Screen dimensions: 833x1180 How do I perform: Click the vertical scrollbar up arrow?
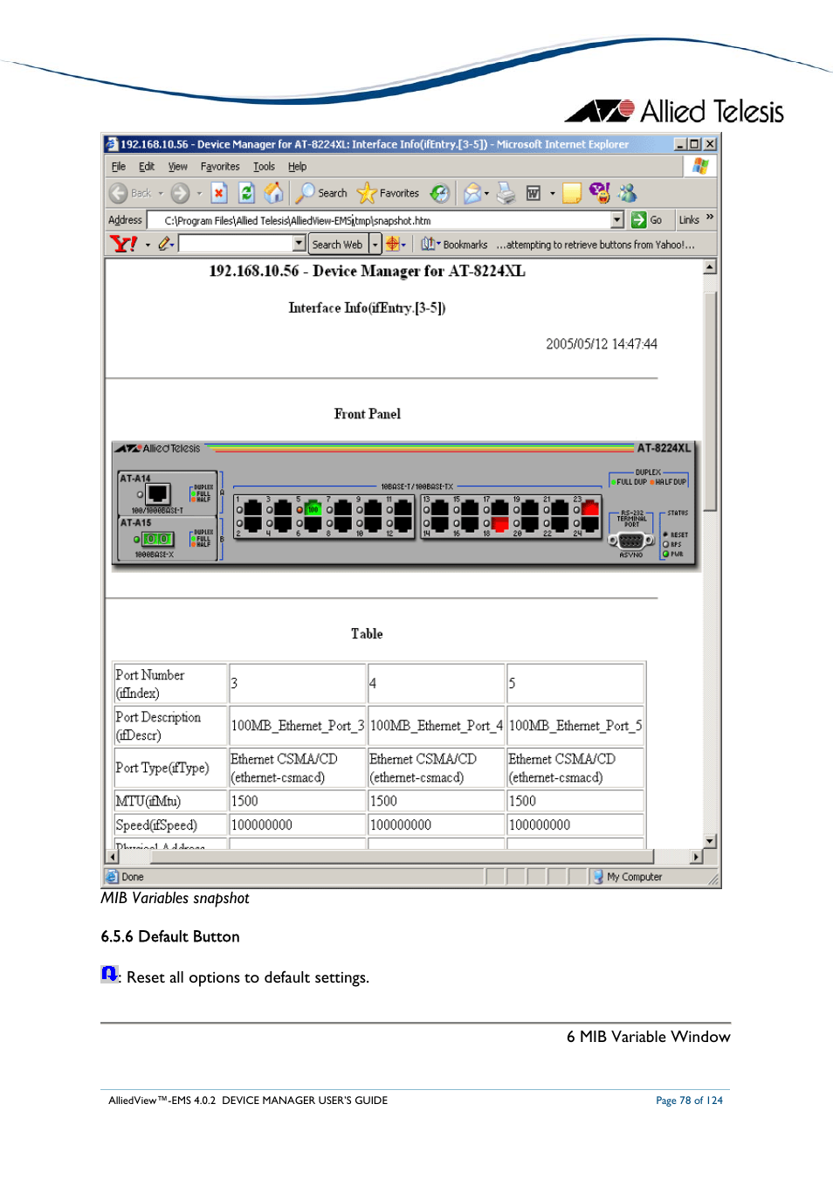pyautogui.click(x=710, y=267)
